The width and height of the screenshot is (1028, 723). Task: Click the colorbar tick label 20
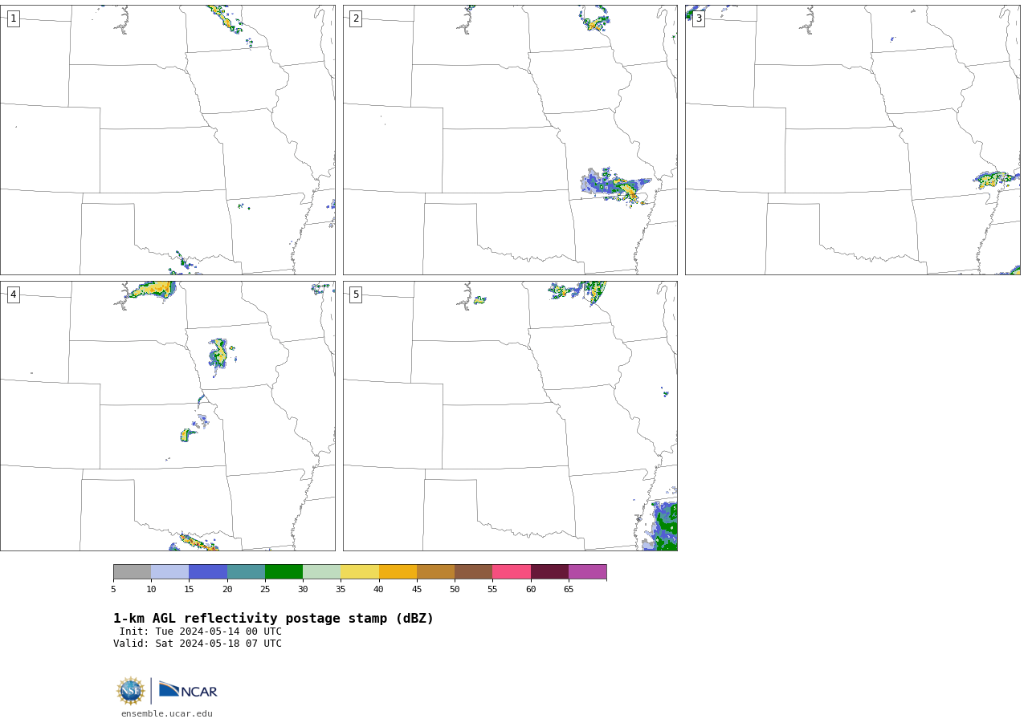point(227,590)
